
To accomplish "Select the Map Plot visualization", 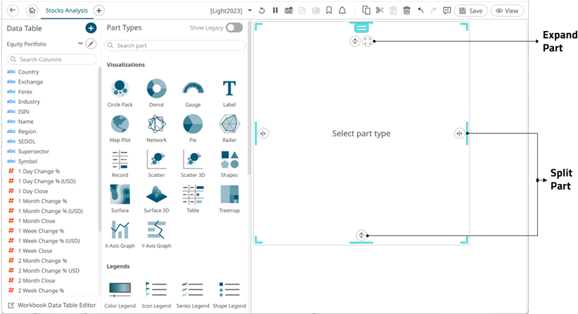I will coord(120,129).
